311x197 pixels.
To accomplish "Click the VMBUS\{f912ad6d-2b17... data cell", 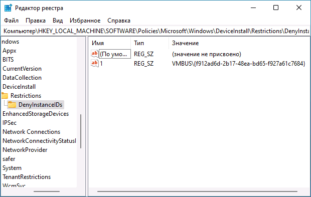I will (238, 64).
